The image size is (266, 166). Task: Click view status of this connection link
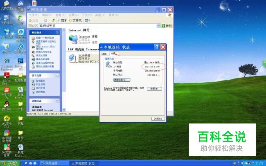click(43, 63)
